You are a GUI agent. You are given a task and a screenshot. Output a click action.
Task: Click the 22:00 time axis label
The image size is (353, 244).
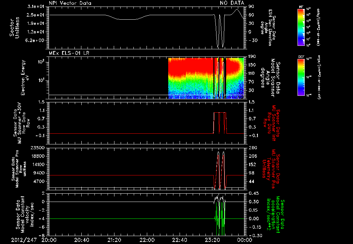pyautogui.click(x=147, y=240)
